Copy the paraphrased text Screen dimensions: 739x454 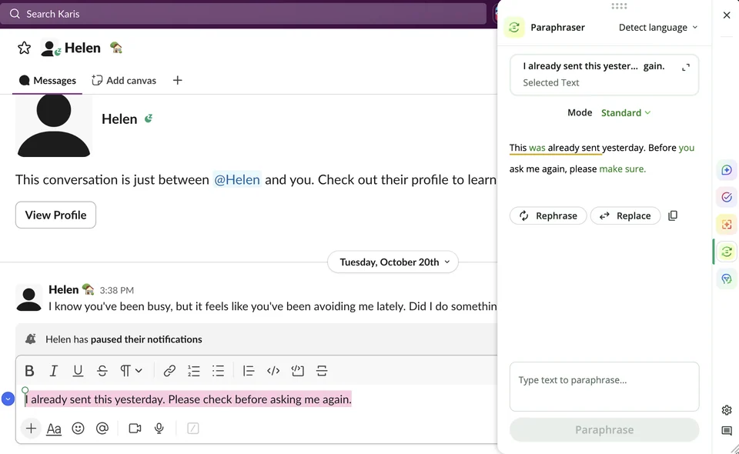click(673, 215)
